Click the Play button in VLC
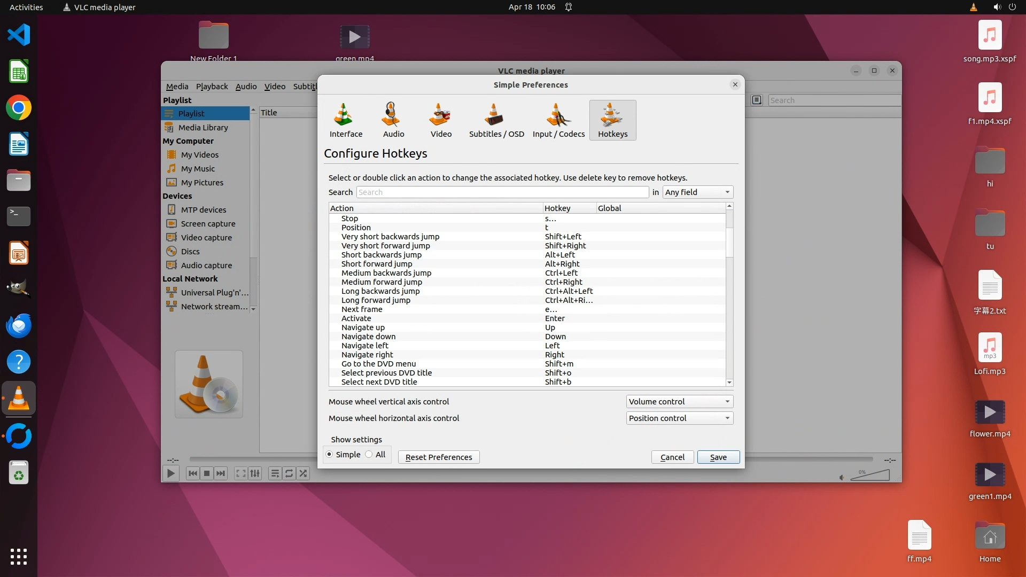 click(x=170, y=473)
